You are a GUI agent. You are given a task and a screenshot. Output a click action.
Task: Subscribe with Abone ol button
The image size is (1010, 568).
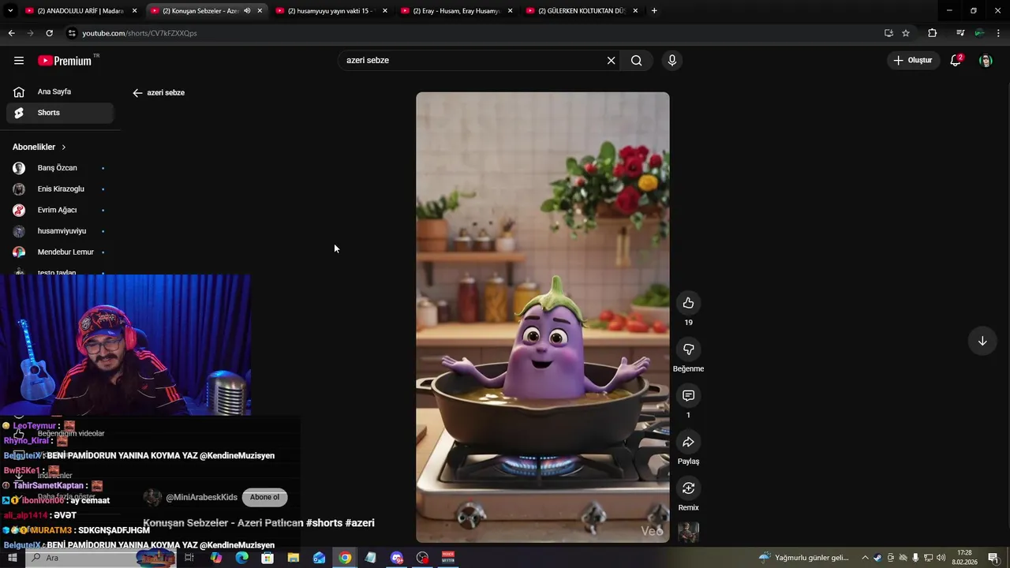264,498
